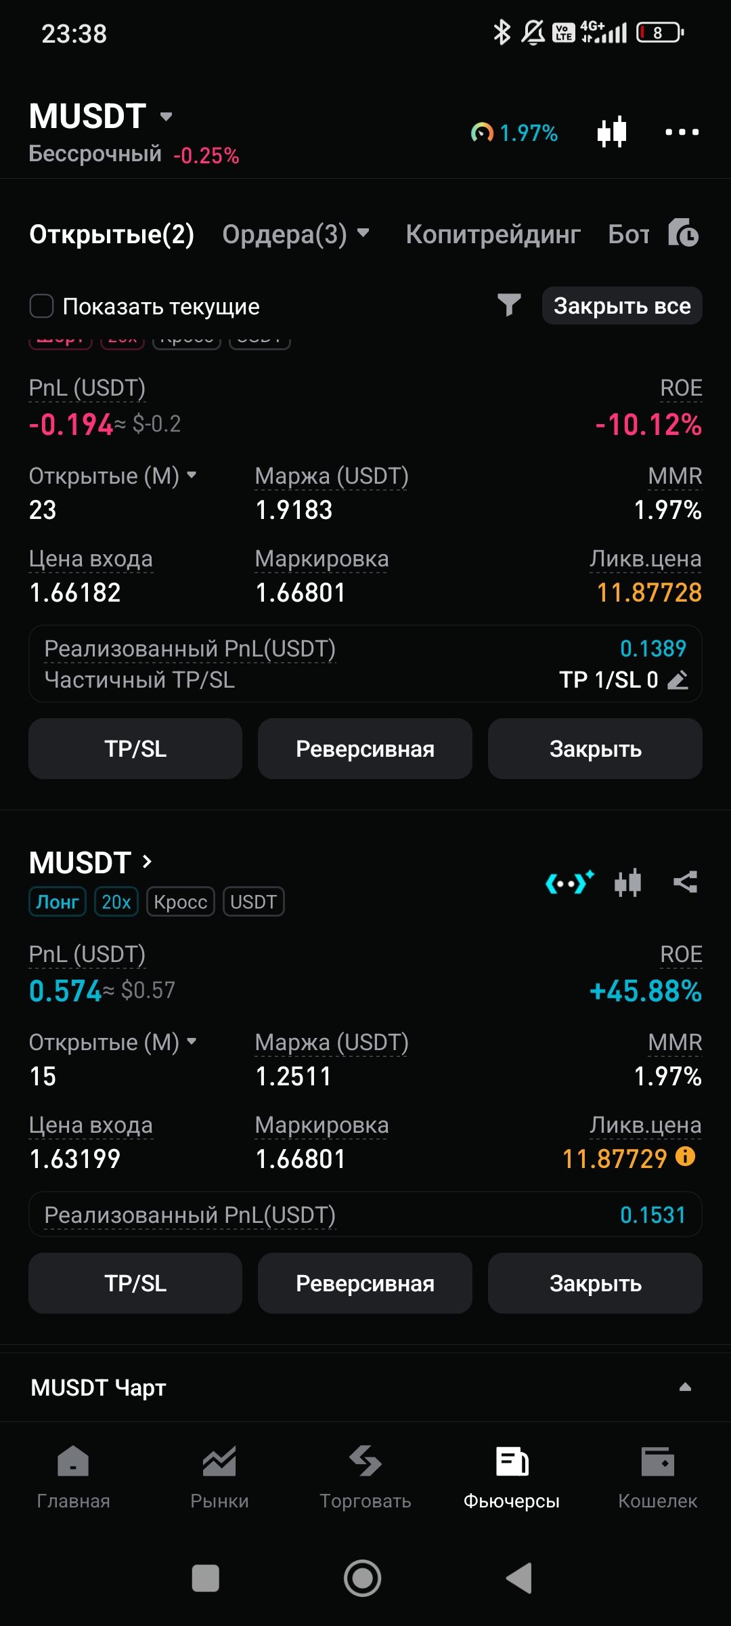The height and width of the screenshot is (1626, 731).
Task: Tap Реверсивная on the long position
Action: pyautogui.click(x=365, y=1283)
